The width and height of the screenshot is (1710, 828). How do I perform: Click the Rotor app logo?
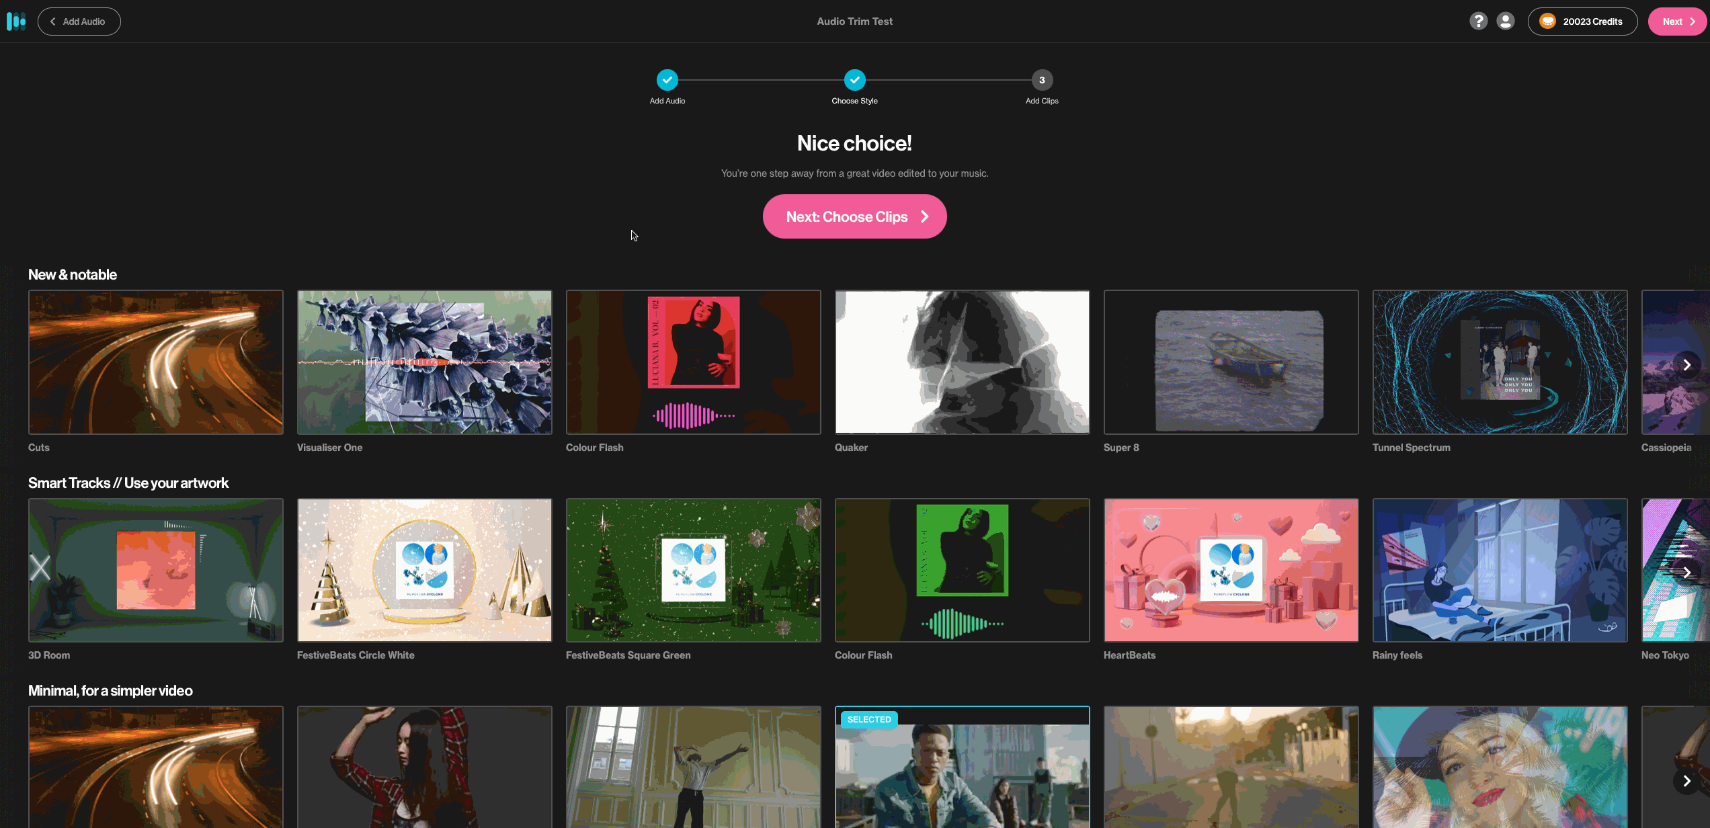tap(16, 22)
